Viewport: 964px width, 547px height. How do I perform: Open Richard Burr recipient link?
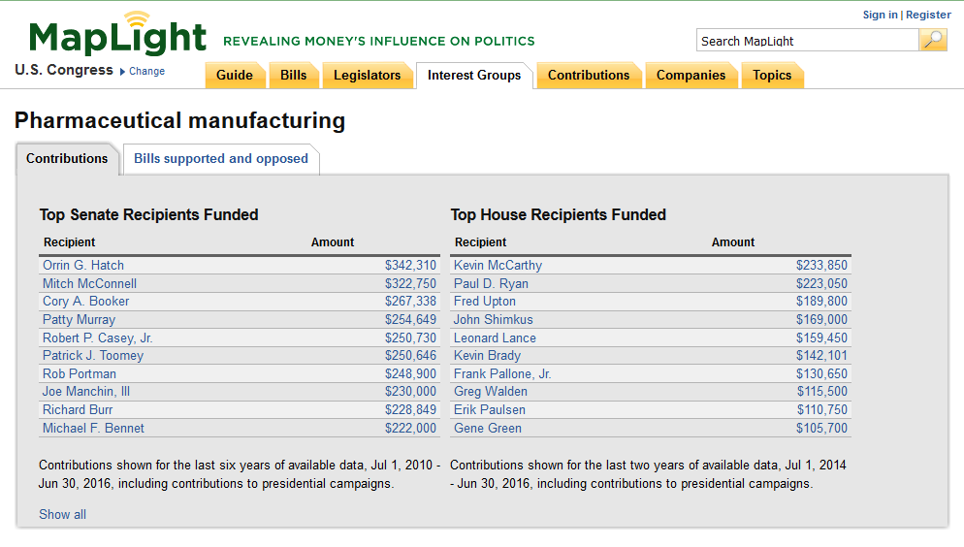click(x=78, y=410)
